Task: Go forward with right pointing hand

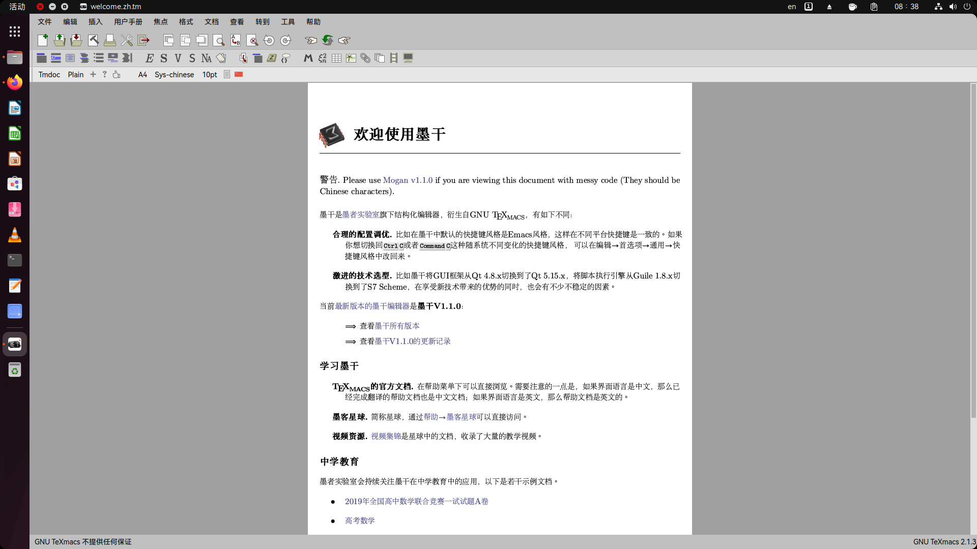Action: (x=344, y=40)
